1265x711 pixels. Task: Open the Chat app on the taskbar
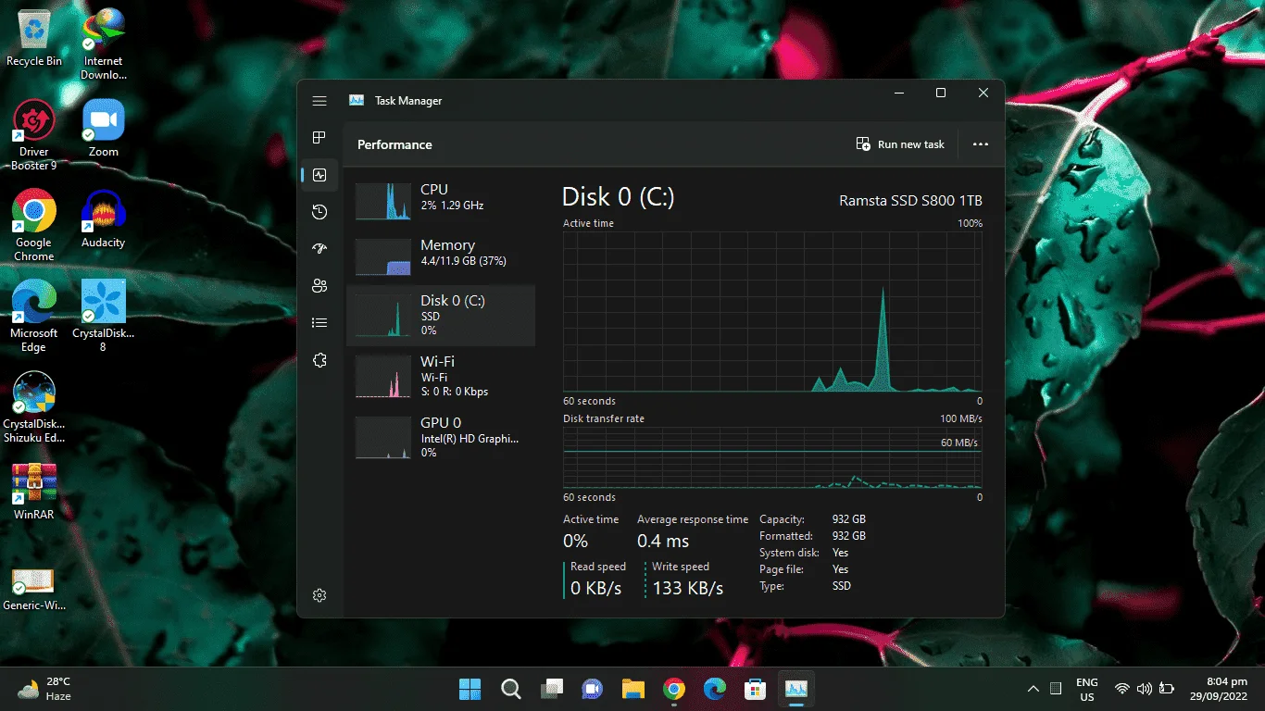[593, 689]
